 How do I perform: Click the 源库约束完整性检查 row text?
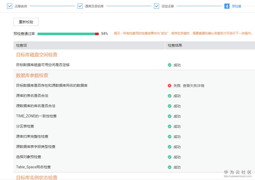tap(32, 136)
